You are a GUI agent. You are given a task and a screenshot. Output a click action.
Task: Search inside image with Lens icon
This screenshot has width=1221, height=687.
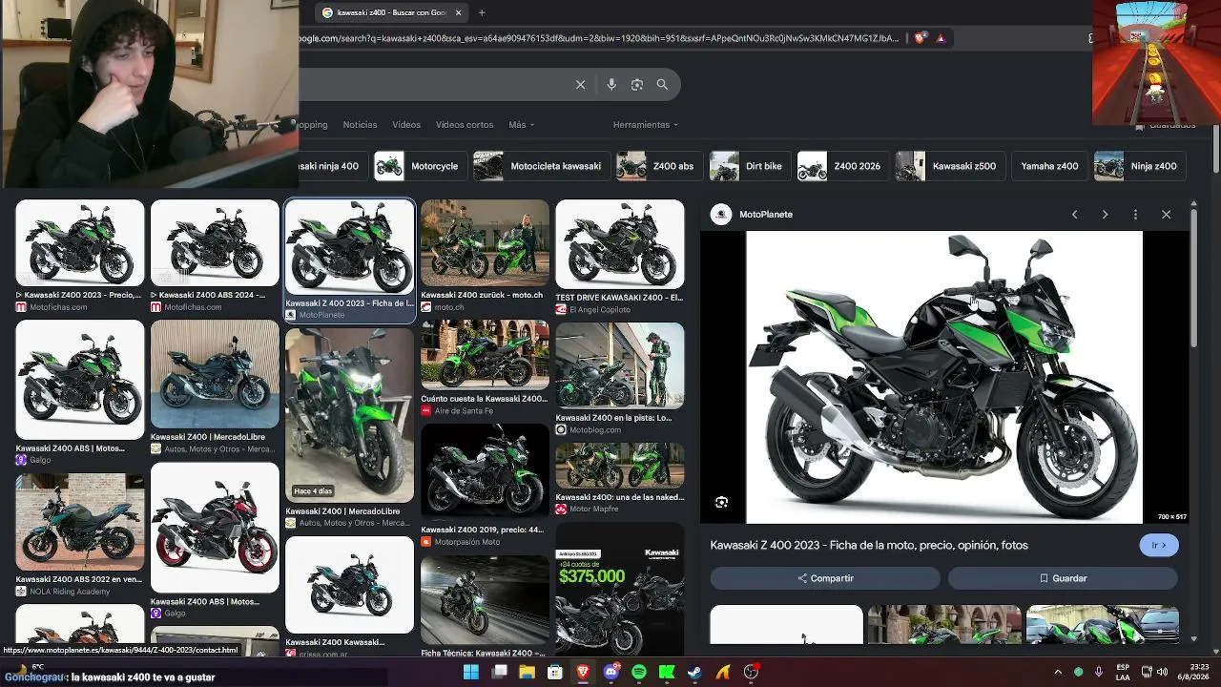point(721,502)
